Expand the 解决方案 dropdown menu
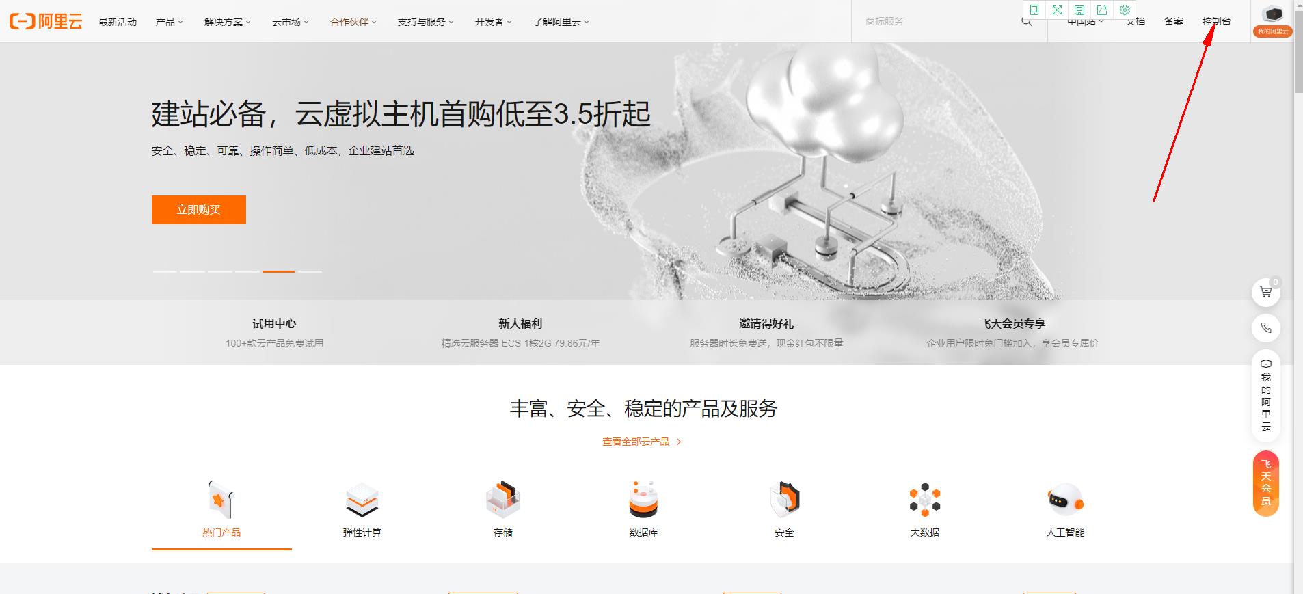This screenshot has width=1303, height=594. pos(228,22)
